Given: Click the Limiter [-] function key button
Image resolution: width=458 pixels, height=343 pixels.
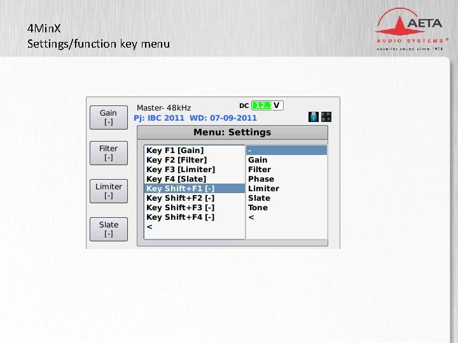Looking at the screenshot, I should (x=109, y=191).
